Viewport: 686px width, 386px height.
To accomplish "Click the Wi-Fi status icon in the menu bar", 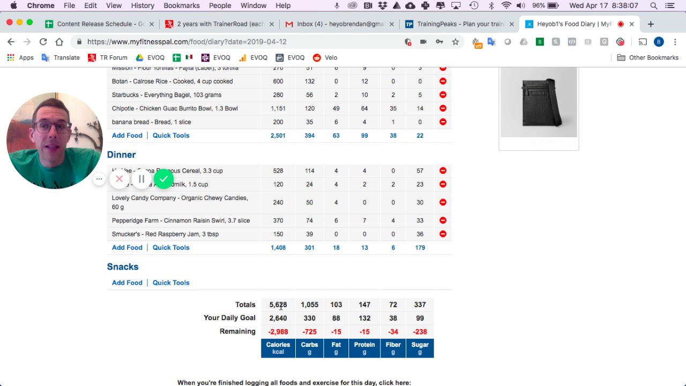I will tap(506, 5).
